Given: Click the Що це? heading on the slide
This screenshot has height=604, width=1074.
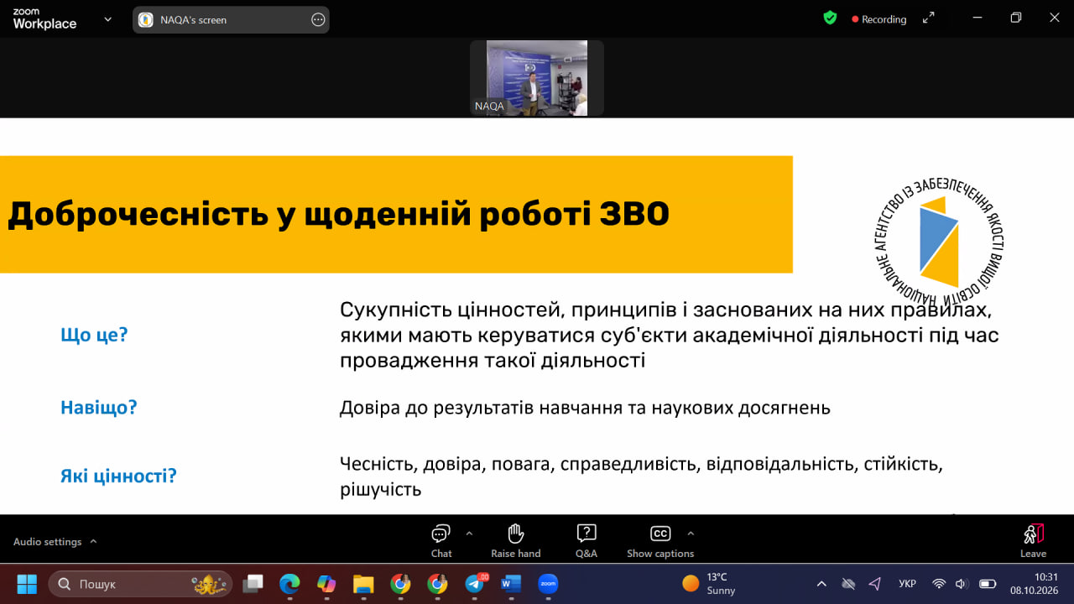Looking at the screenshot, I should point(94,335).
